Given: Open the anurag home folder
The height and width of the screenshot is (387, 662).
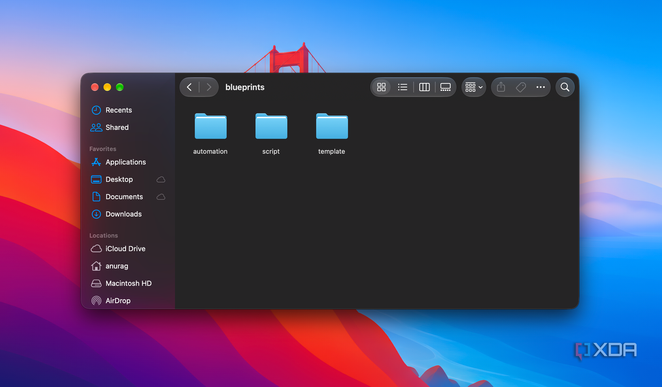Looking at the screenshot, I should click(x=128, y=266).
